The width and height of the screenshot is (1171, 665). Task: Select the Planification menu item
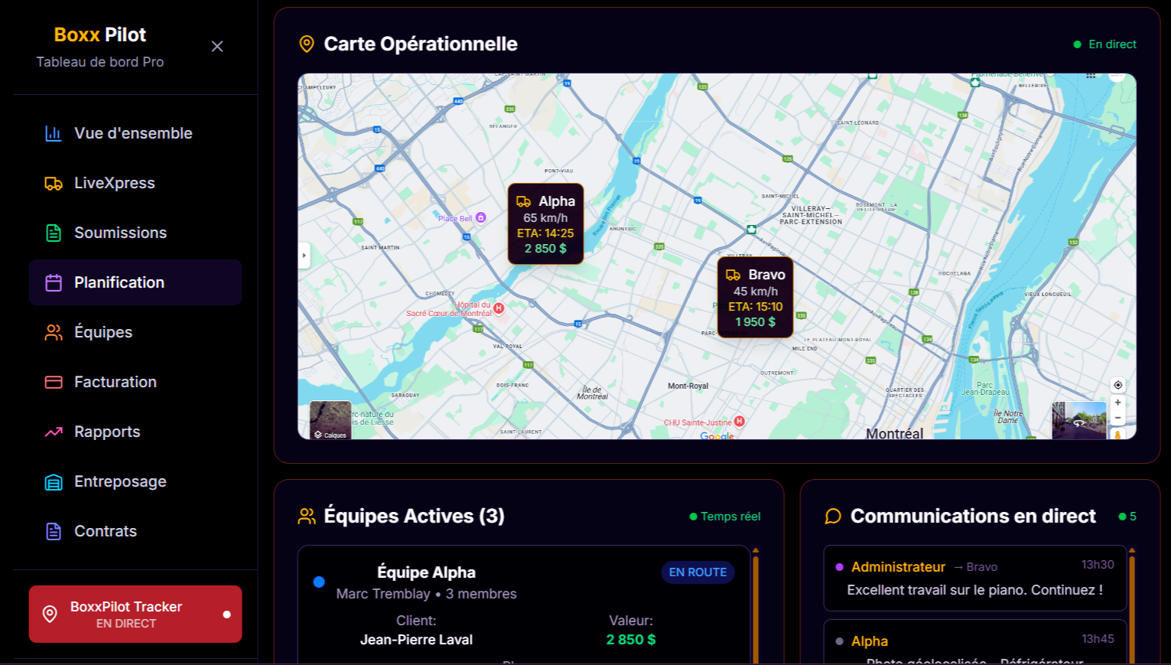135,282
